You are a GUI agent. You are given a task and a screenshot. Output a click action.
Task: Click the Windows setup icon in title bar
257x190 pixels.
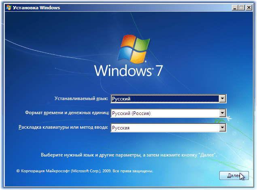click(x=8, y=8)
